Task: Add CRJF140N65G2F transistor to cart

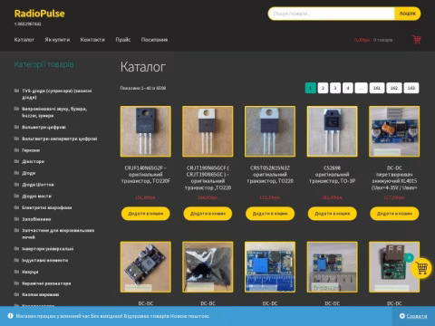Action: pyautogui.click(x=146, y=214)
